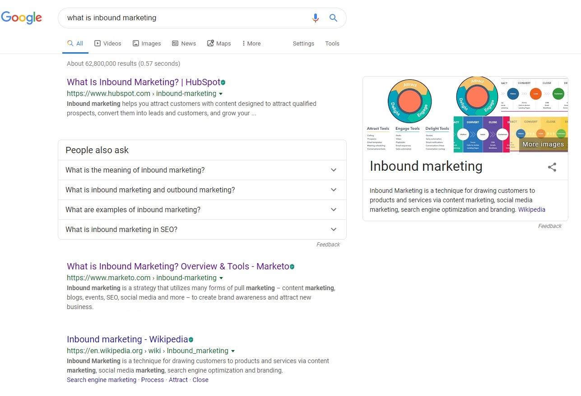Expand 'What is inbound marketing in SEO?'

coord(202,230)
